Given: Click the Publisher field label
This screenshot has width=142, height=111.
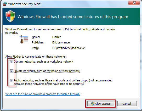Looking at the screenshot, I should 38,42.
